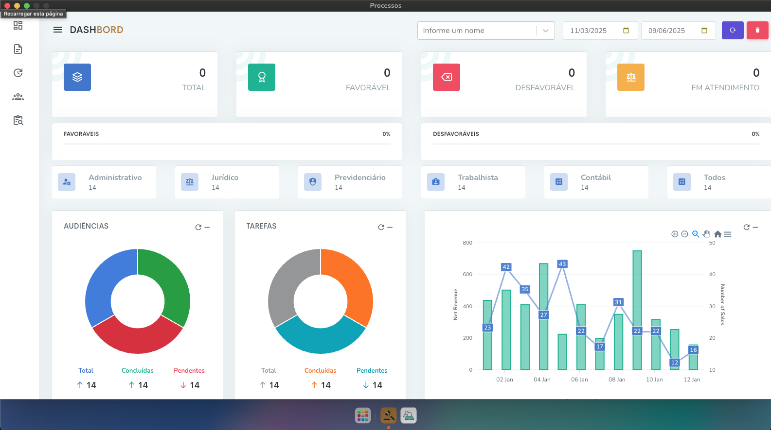Image resolution: width=771 pixels, height=430 pixels.
Task: Open the Administrativo category card
Action: (x=104, y=182)
